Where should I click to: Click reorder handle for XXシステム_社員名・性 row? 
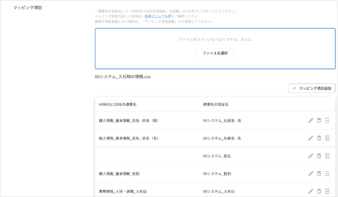click(327, 121)
